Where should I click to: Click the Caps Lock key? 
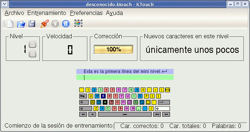(x=84, y=102)
